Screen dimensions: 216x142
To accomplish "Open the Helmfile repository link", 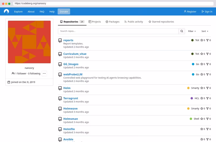I will 69,129.
